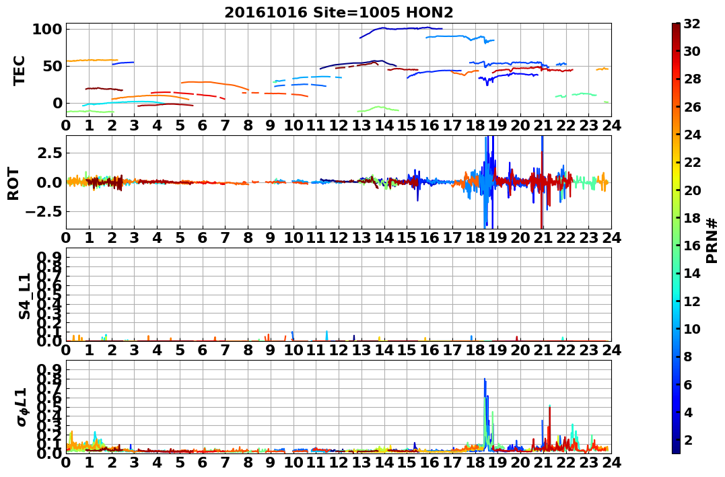This screenshot has width=725, height=477.
Task: Click the −2.5 tick on the ROT axis
Action: [x=44, y=212]
